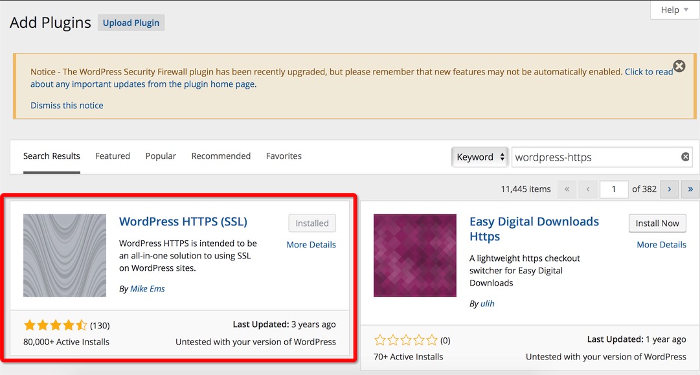Open WordPress HTTPS plugin thumbnail
This screenshot has width=700, height=375.
click(x=65, y=255)
